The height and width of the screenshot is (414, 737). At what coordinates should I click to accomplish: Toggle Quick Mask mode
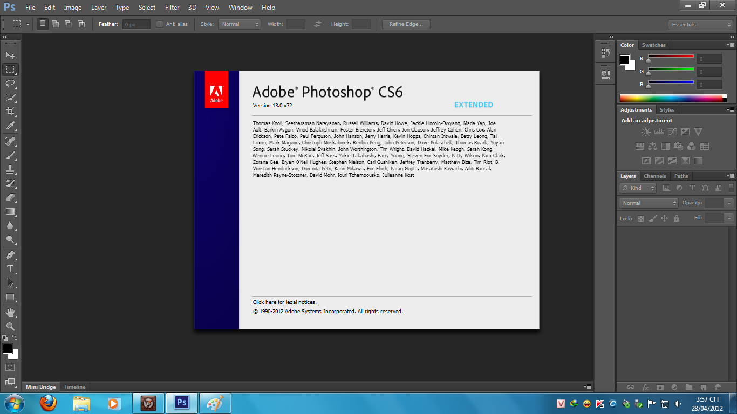10,367
